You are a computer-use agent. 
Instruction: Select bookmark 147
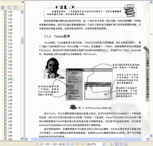coord(10,93)
